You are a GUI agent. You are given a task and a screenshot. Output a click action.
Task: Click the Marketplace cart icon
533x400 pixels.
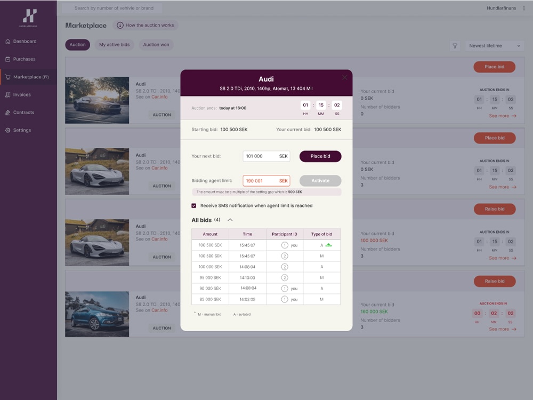click(x=8, y=77)
